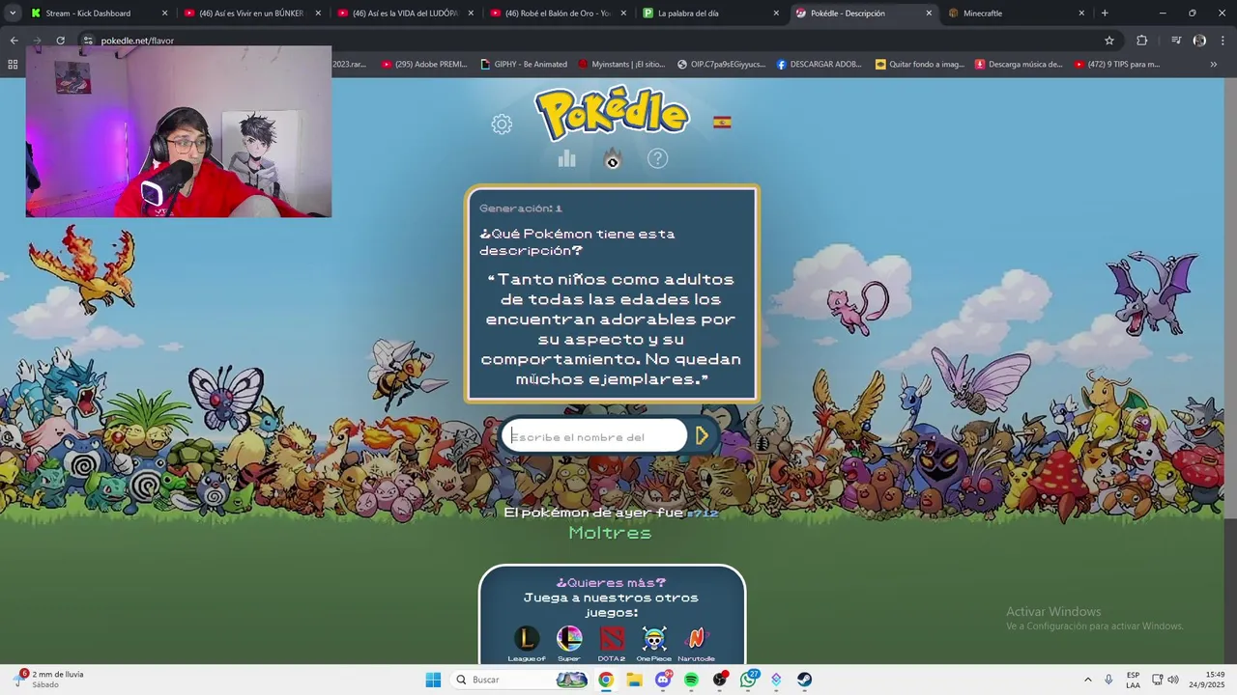Viewport: 1237px width, 695px height.
Task: Change language via the Spanish flag
Action: click(722, 123)
